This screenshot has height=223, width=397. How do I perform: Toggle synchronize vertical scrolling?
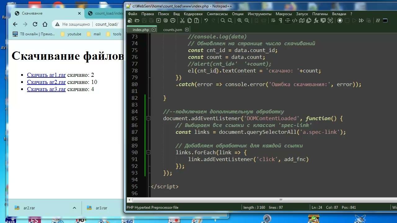tap(256, 20)
